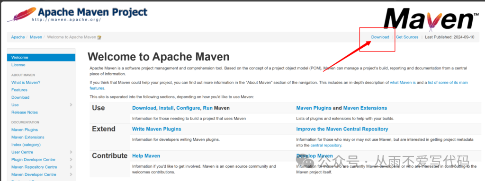Click the Run link in the Use row

(207, 108)
